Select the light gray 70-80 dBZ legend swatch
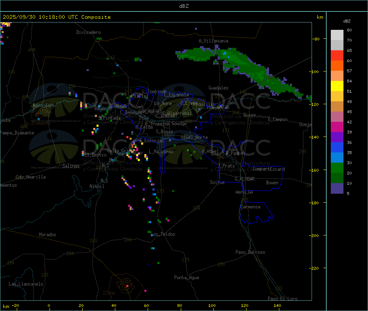This screenshot has height=311, width=368. [337, 35]
